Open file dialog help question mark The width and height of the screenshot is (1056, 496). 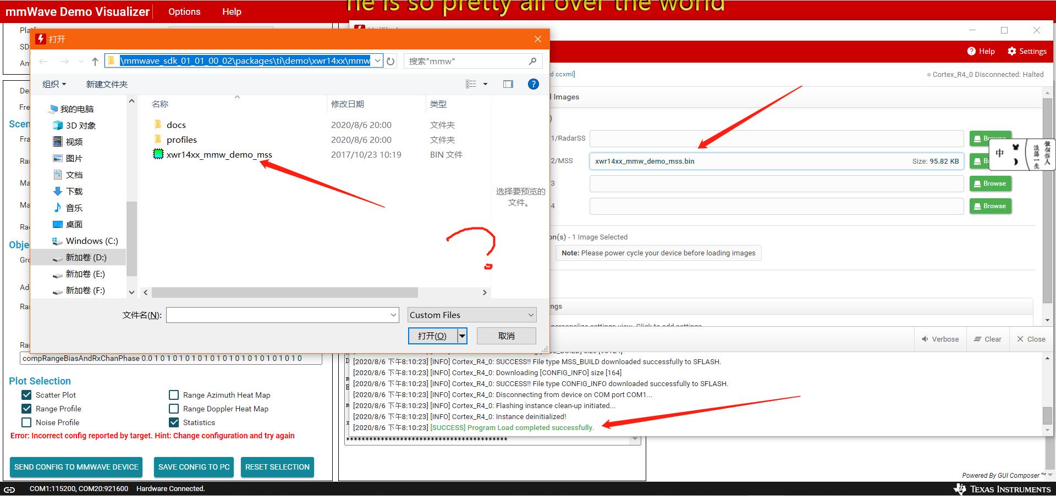coord(533,84)
